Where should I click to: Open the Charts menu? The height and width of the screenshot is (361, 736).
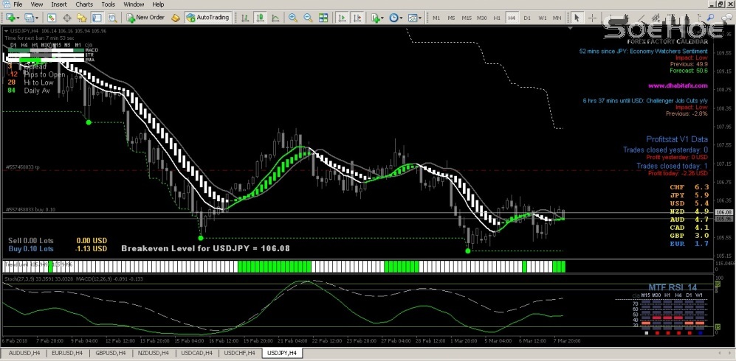coord(84,4)
